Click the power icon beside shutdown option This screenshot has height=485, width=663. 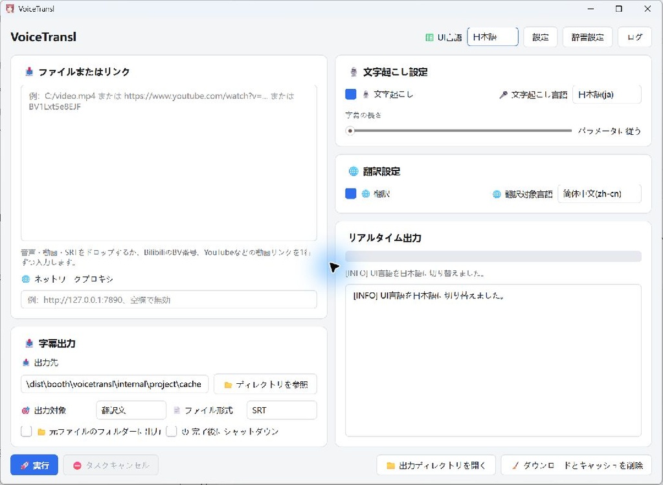(185, 432)
